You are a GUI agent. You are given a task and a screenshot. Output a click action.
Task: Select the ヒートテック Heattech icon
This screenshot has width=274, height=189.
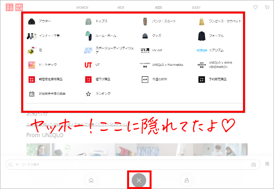click(32, 65)
